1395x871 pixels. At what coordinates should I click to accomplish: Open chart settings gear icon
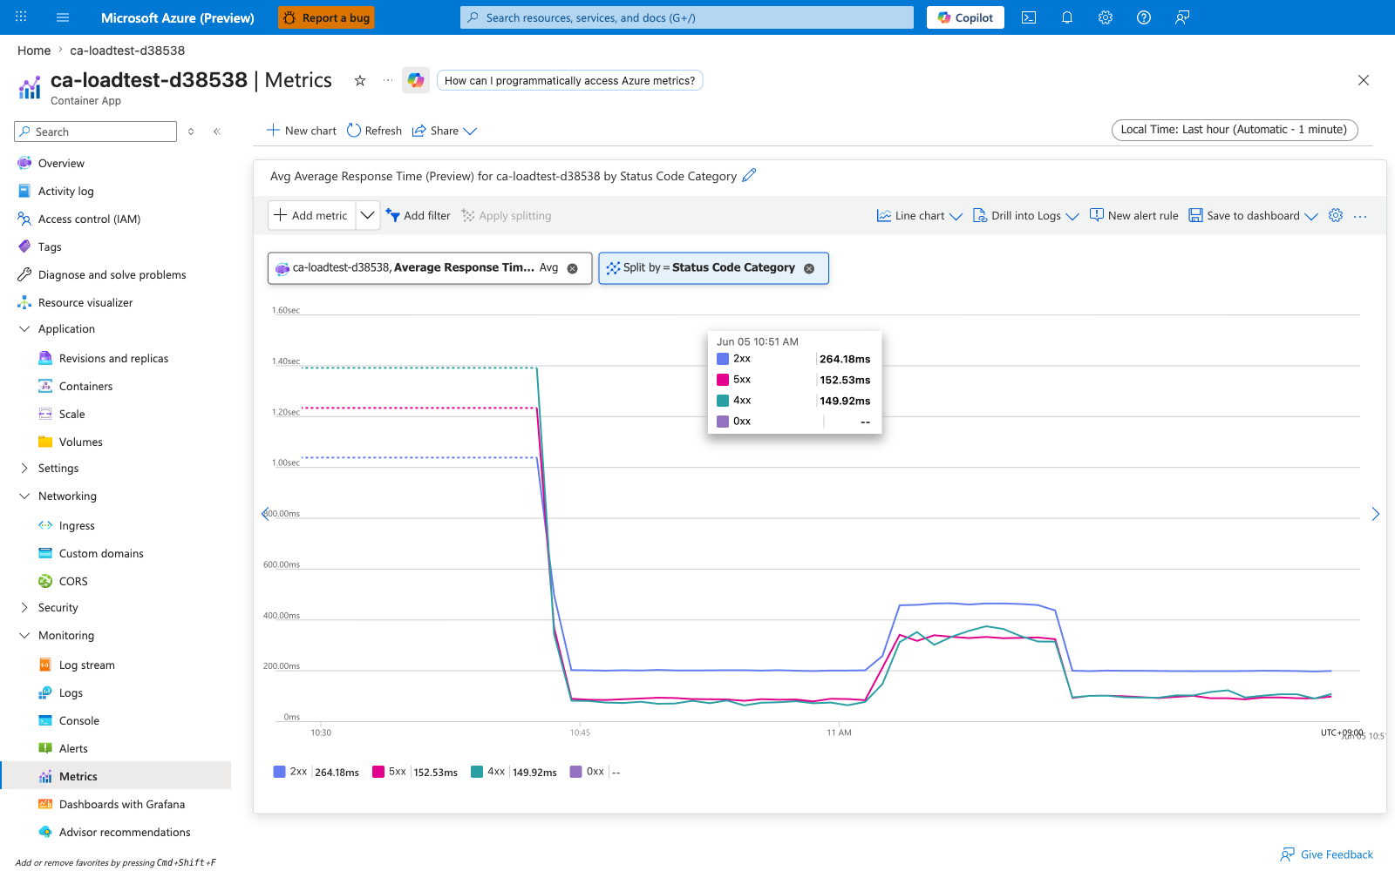tap(1336, 215)
